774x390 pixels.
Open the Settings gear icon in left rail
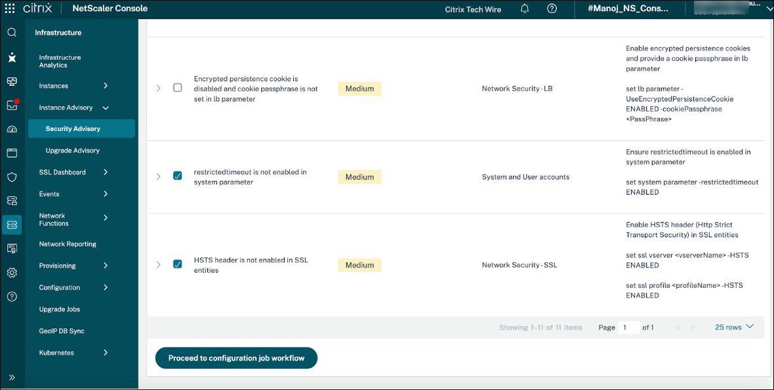click(x=12, y=273)
